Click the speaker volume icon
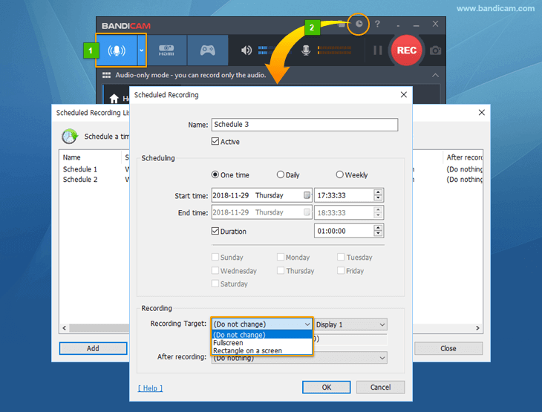 [x=246, y=50]
